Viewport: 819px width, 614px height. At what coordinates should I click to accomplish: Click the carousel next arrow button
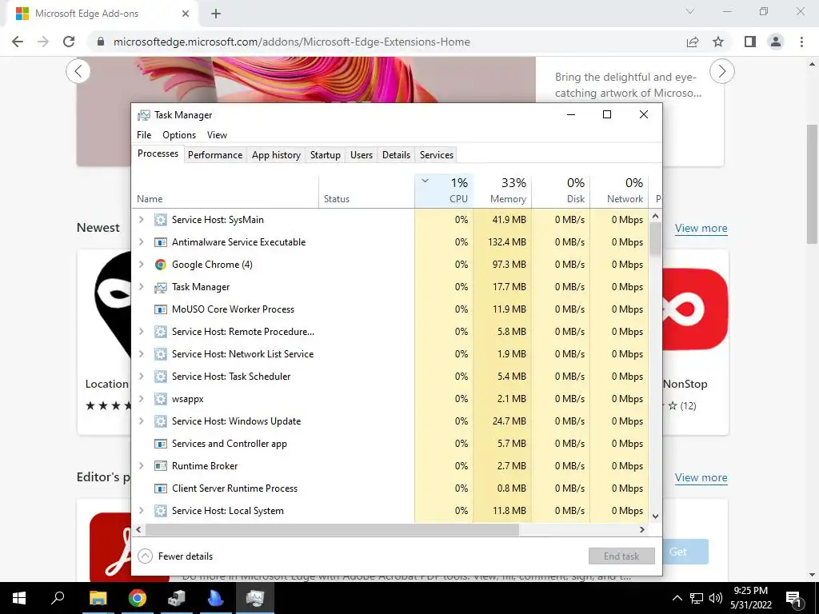pos(722,71)
